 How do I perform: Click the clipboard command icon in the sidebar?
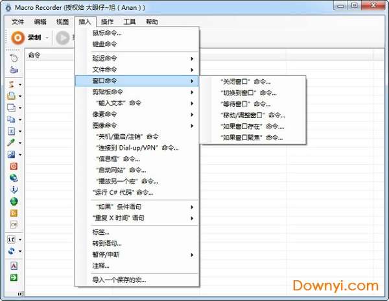pos(12,119)
